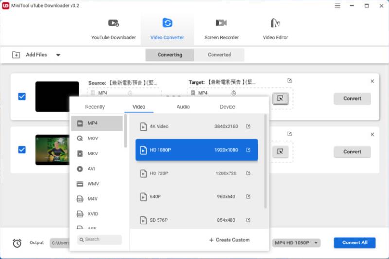
Task: Select the 640P 960x640 preset
Action: (196, 196)
